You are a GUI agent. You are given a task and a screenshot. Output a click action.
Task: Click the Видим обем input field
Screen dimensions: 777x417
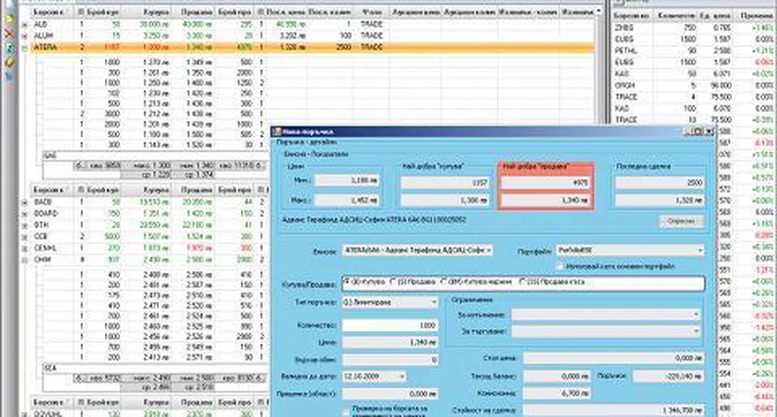390,360
